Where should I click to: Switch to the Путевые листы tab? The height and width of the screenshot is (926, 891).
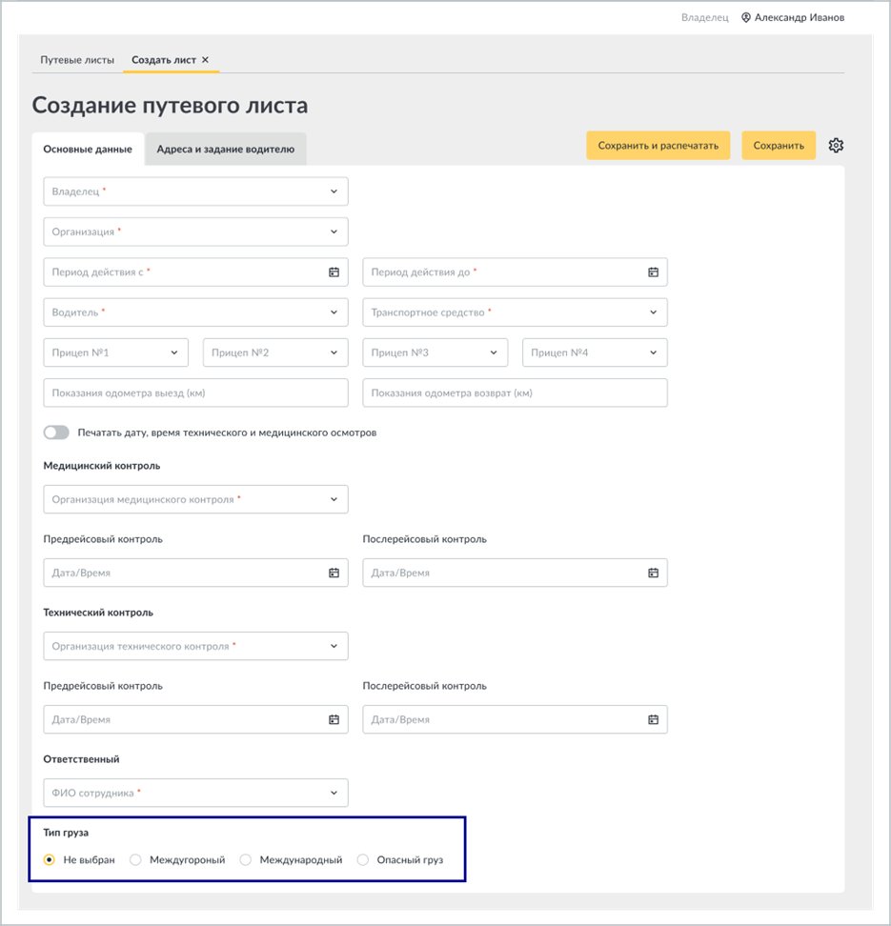pyautogui.click(x=77, y=60)
